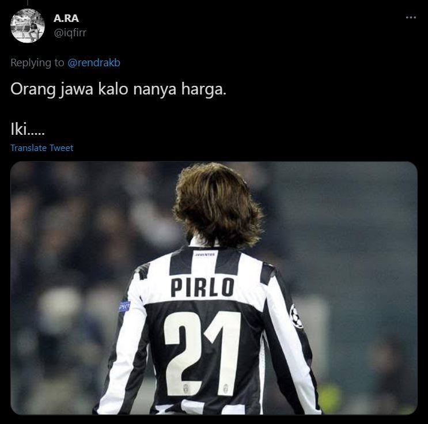Click the small Juventus crest on digit 1
The height and width of the screenshot is (424, 428).
[x=226, y=388]
